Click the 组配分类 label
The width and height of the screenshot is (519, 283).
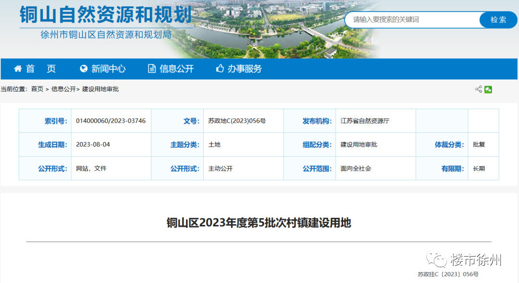[x=317, y=145]
